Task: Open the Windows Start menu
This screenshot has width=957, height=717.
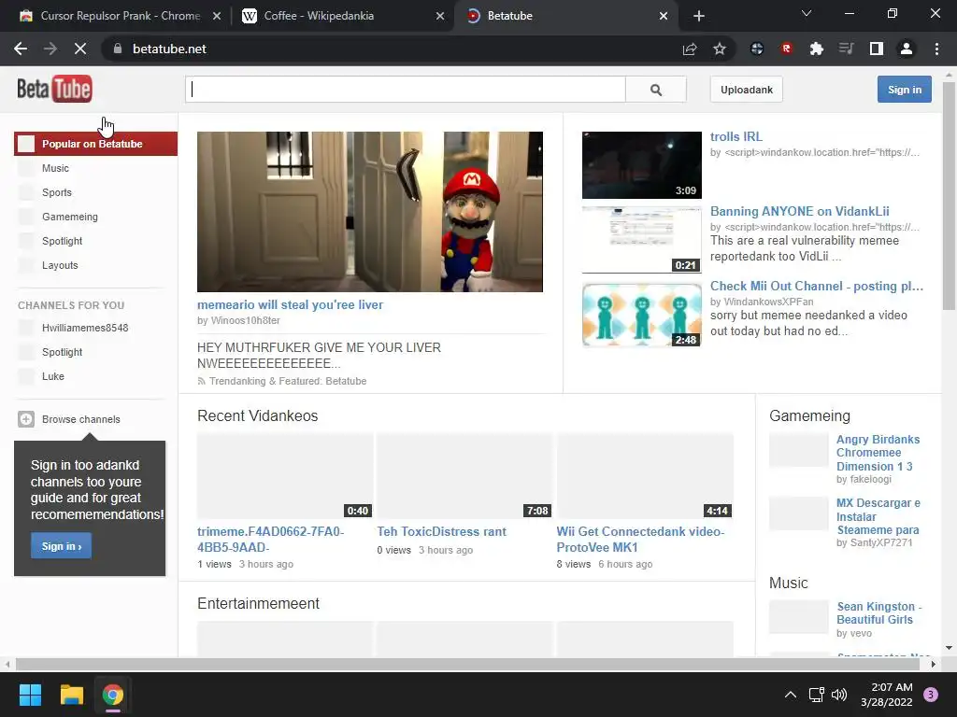Action: [x=30, y=695]
